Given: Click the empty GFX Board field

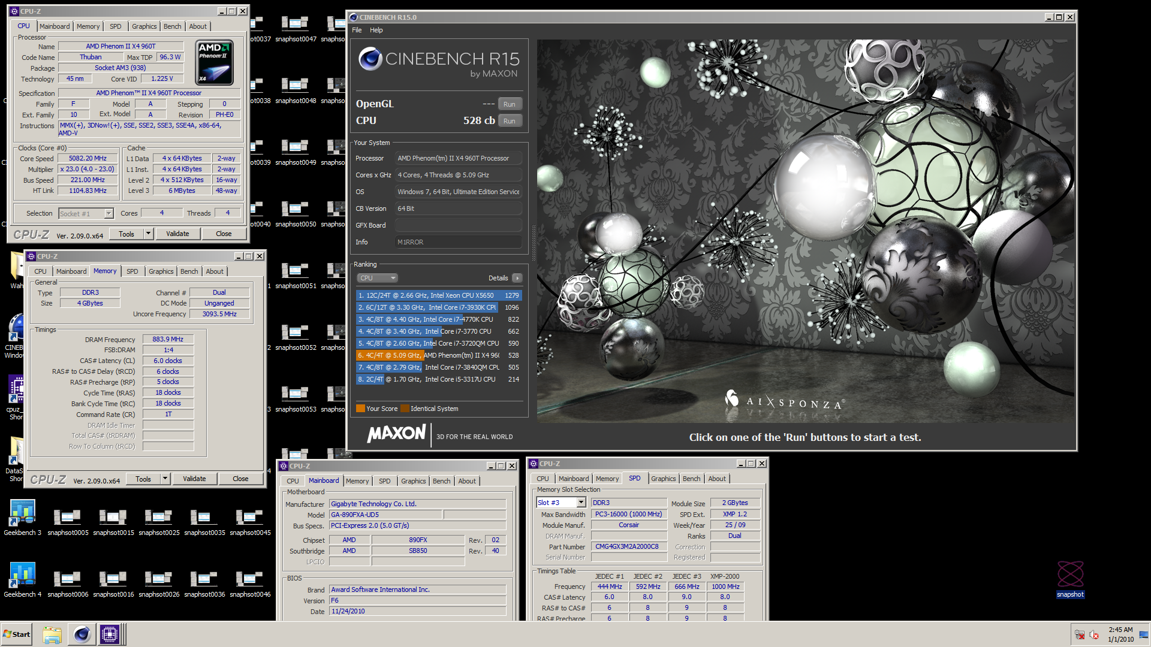Looking at the screenshot, I should 458,225.
